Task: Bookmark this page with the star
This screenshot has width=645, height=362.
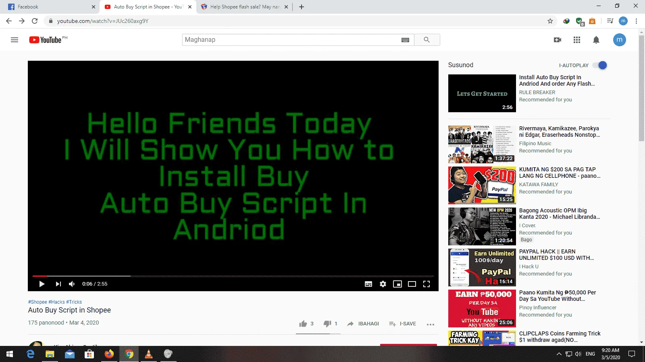Action: (x=550, y=21)
